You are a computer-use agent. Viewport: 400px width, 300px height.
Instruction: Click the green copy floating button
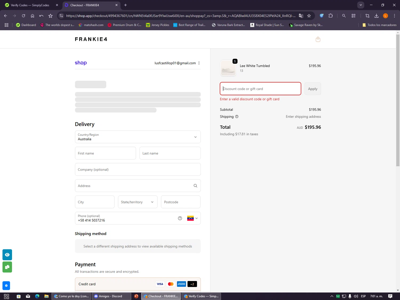pyautogui.click(x=7, y=267)
